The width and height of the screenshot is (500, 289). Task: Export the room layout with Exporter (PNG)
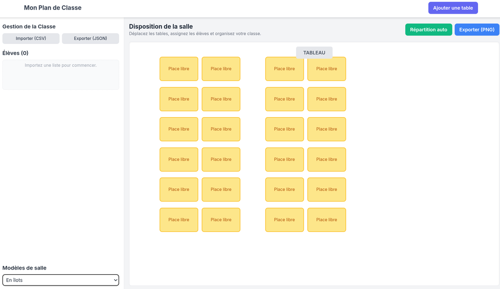[477, 30]
